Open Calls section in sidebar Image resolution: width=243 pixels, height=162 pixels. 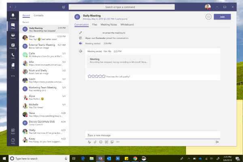point(13,56)
